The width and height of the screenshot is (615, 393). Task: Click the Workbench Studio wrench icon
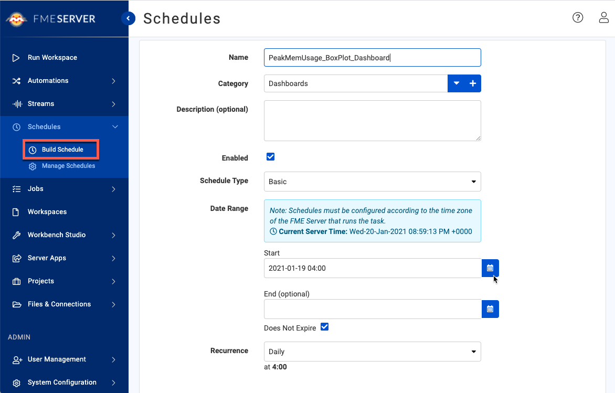tap(16, 236)
